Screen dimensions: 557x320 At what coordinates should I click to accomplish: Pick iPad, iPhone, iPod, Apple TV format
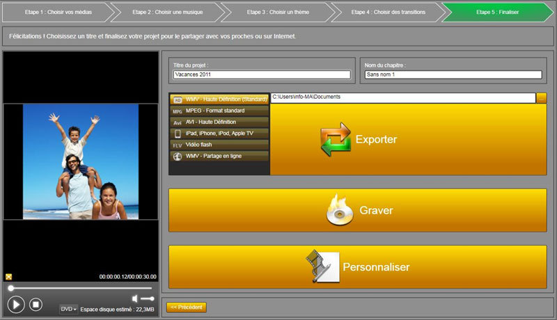pyautogui.click(x=219, y=133)
